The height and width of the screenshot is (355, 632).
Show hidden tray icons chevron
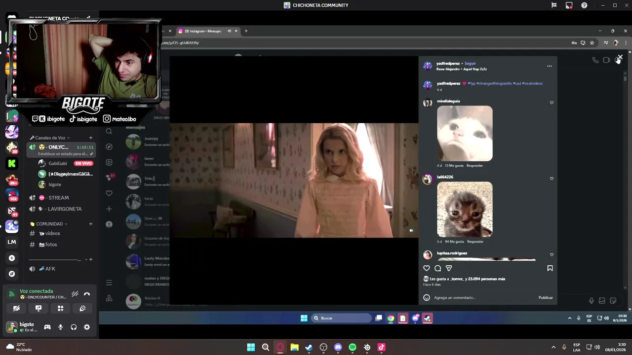(x=553, y=348)
